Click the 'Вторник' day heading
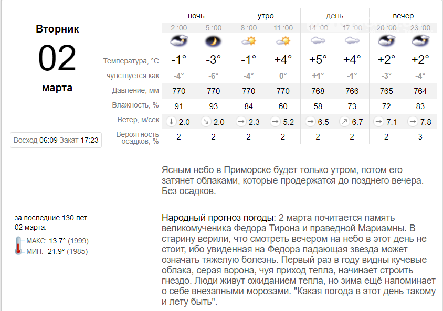This screenshot has height=311, width=443. pos(57,29)
